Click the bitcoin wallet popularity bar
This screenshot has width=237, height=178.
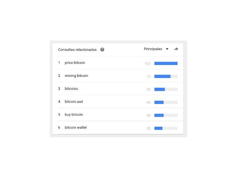pos(159,128)
